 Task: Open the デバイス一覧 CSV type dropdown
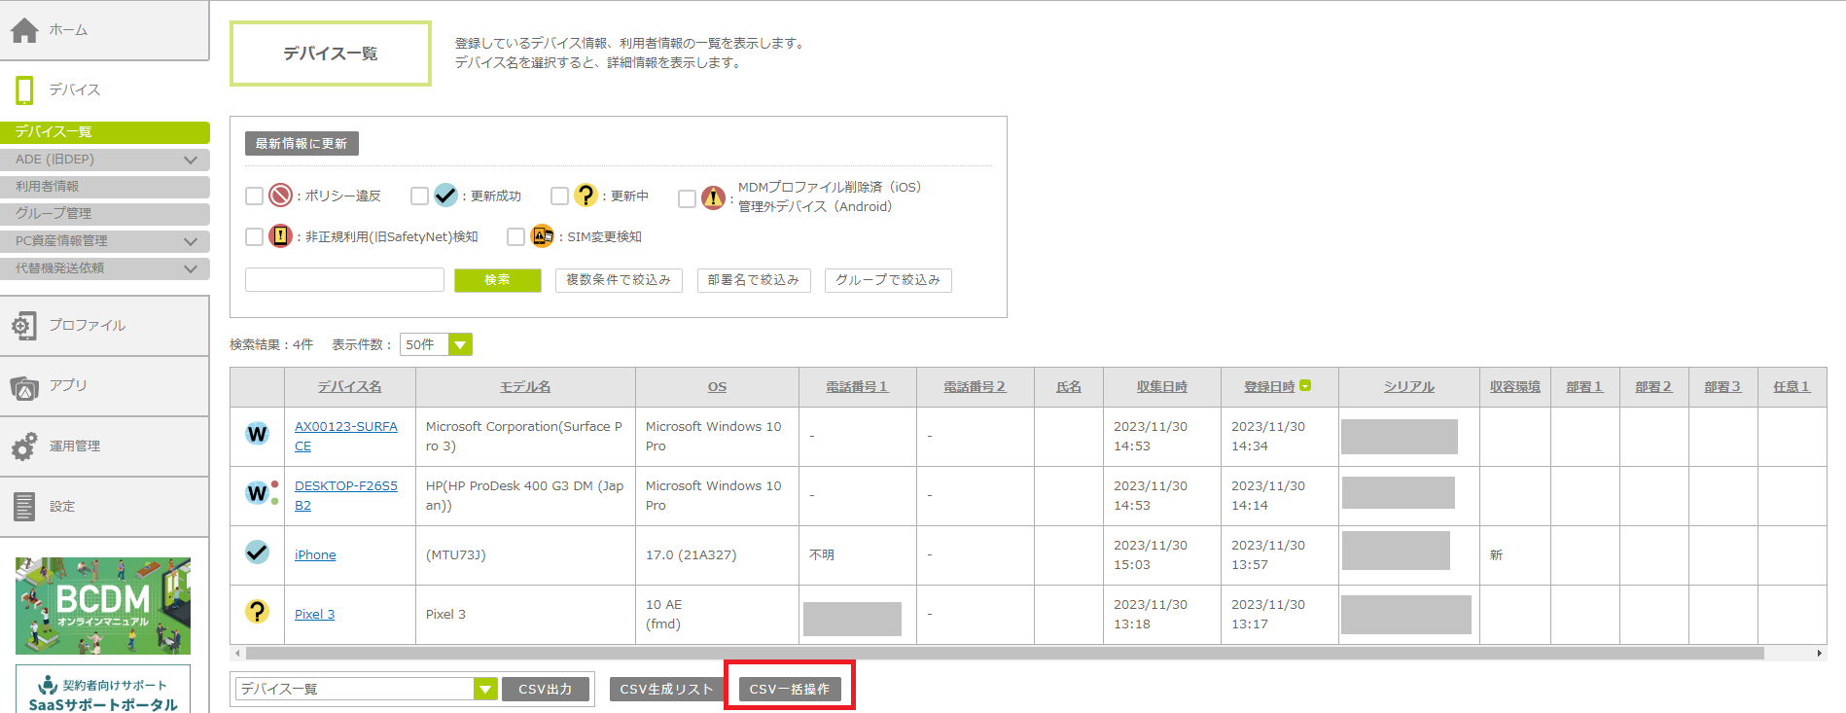tap(484, 690)
